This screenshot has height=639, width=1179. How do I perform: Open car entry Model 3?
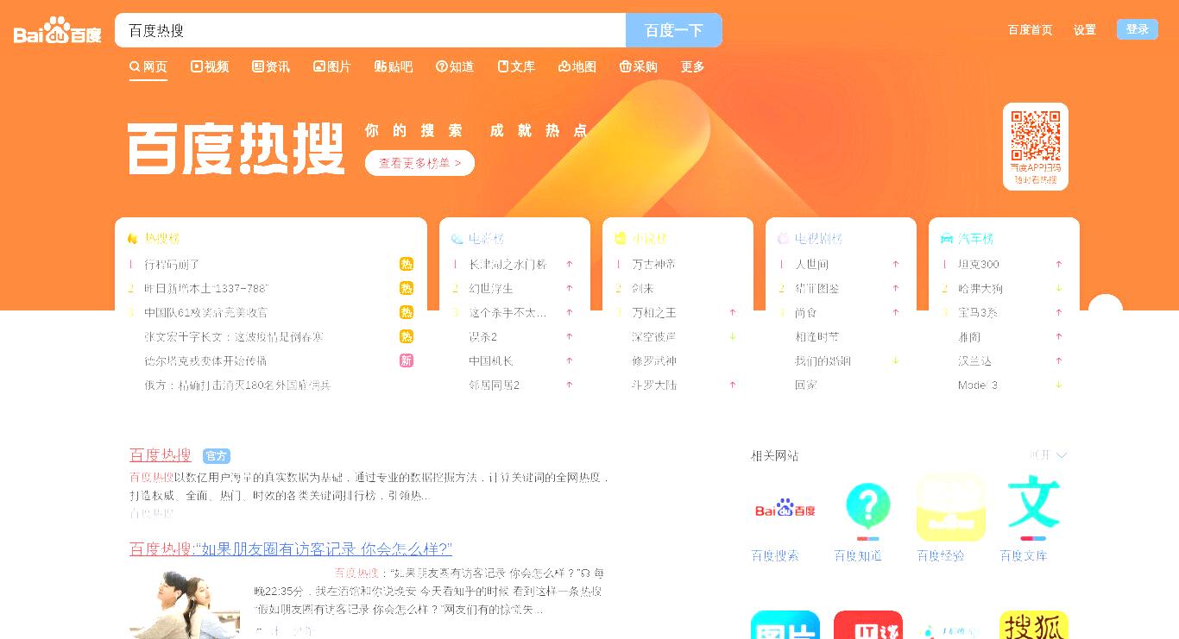click(978, 385)
